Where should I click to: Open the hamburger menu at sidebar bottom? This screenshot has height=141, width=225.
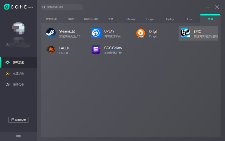tap(18, 136)
